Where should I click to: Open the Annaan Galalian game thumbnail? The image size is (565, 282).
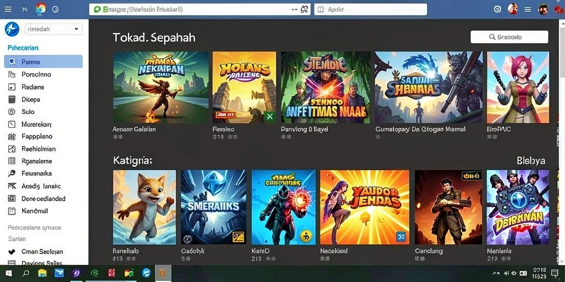click(x=161, y=88)
